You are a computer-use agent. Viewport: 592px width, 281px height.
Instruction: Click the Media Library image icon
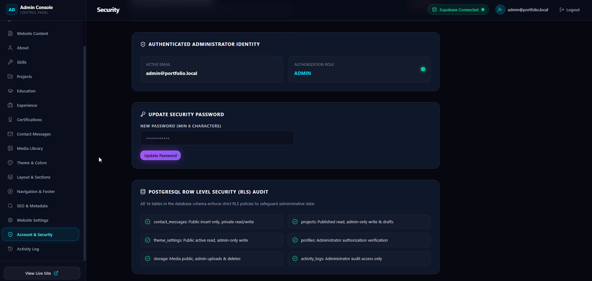click(10, 148)
